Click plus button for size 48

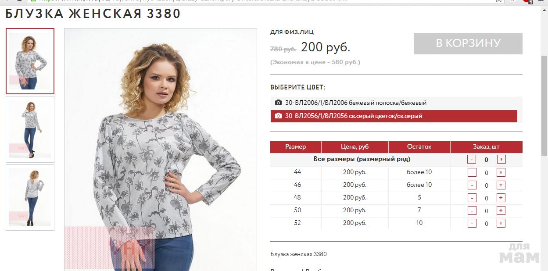(x=501, y=198)
